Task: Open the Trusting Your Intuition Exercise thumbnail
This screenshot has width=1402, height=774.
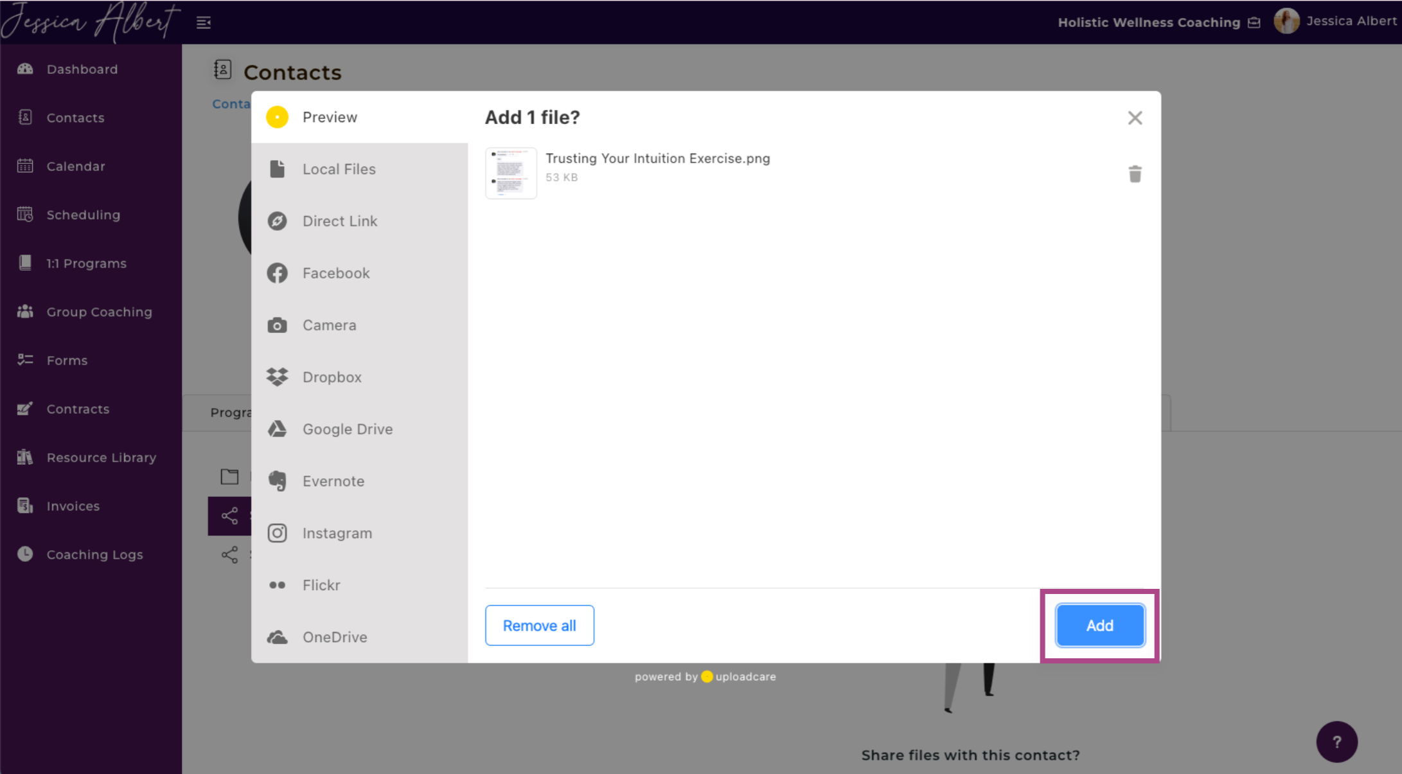Action: 511,174
